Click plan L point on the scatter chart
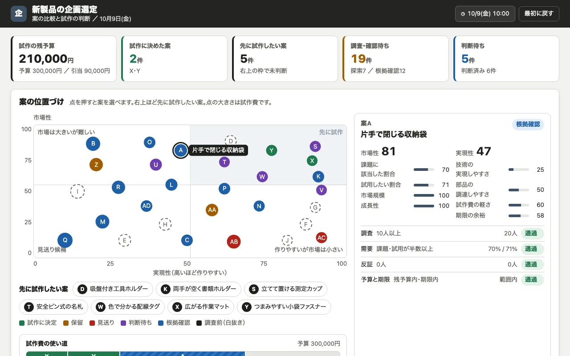The height and width of the screenshot is (356, 570). pos(171,185)
